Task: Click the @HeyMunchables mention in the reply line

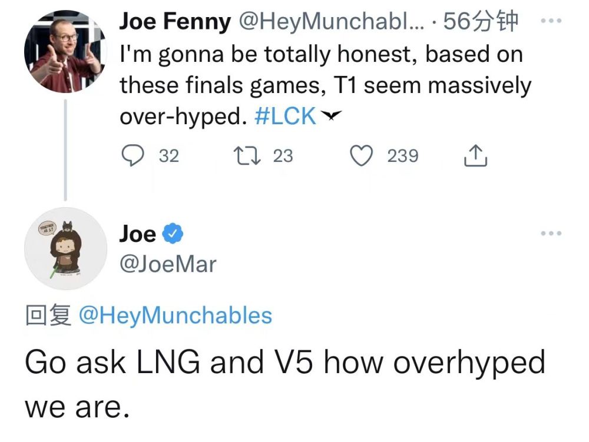Action: 175,316
